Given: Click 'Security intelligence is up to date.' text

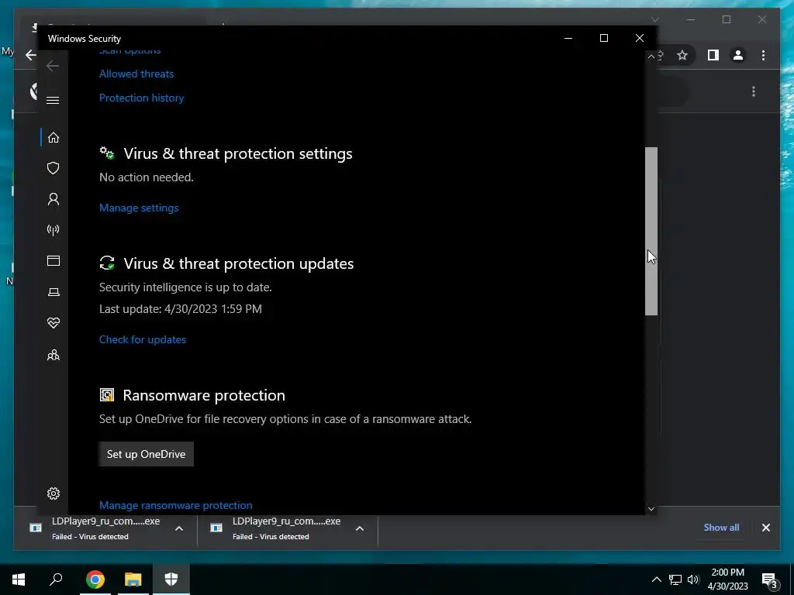Looking at the screenshot, I should click(185, 287).
